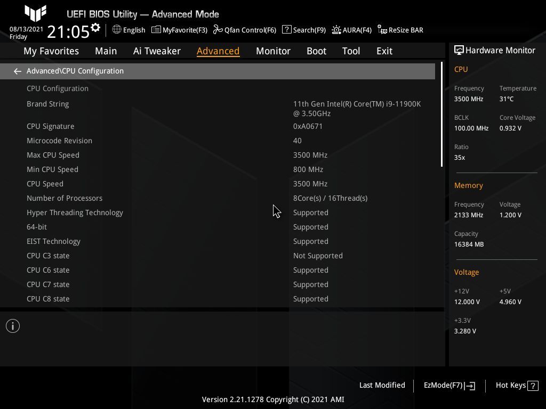Viewport: 546px width, 409px height.
Task: Click the Search(F9) question mark icon
Action: coord(286,30)
